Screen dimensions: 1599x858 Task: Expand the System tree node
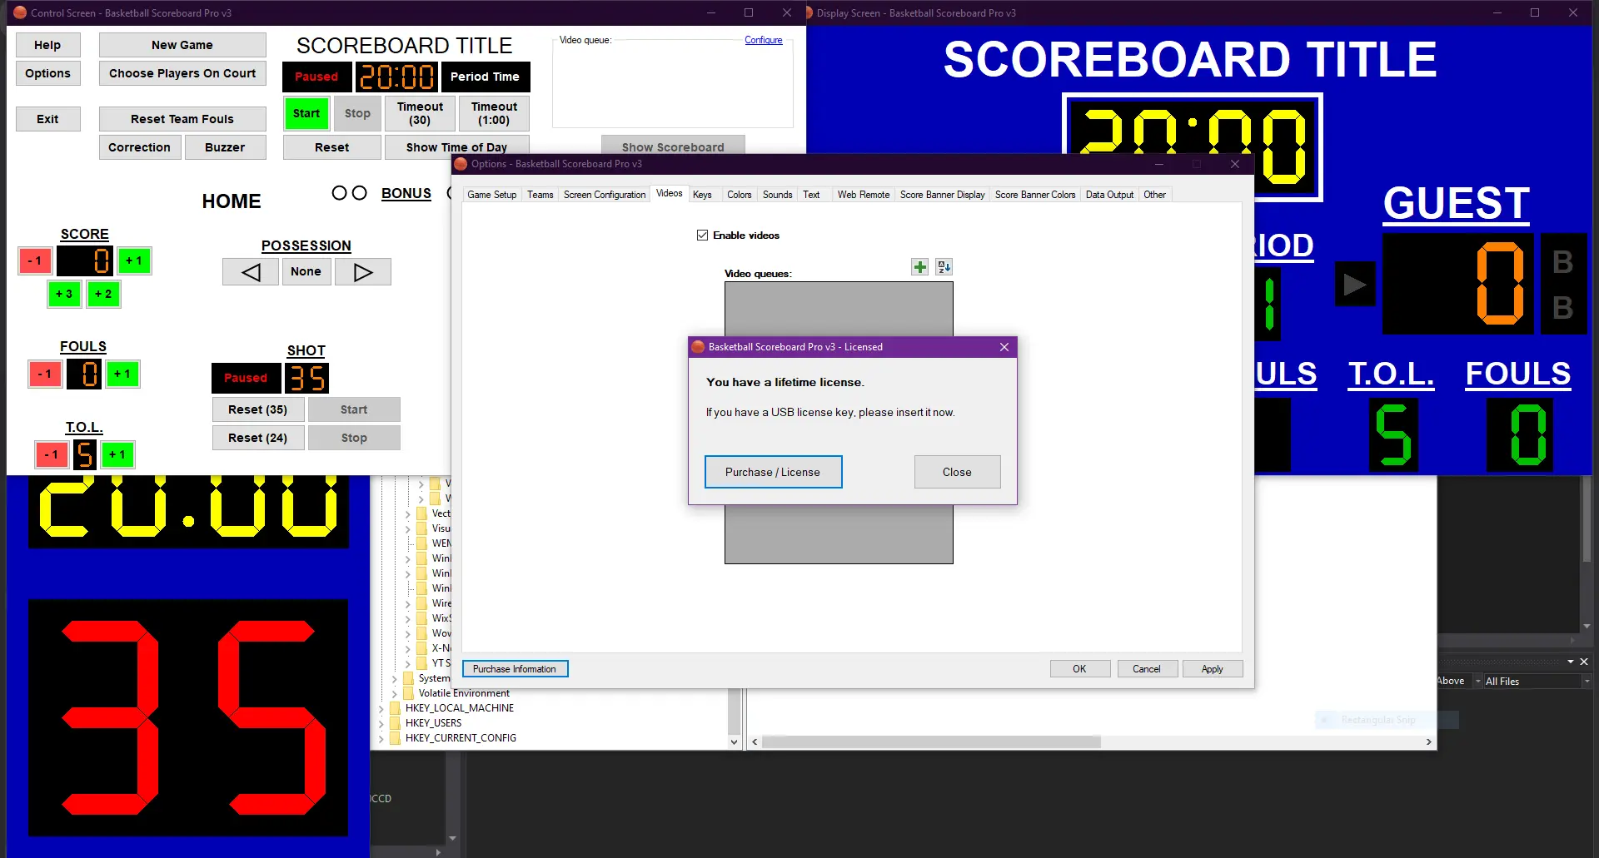395,679
